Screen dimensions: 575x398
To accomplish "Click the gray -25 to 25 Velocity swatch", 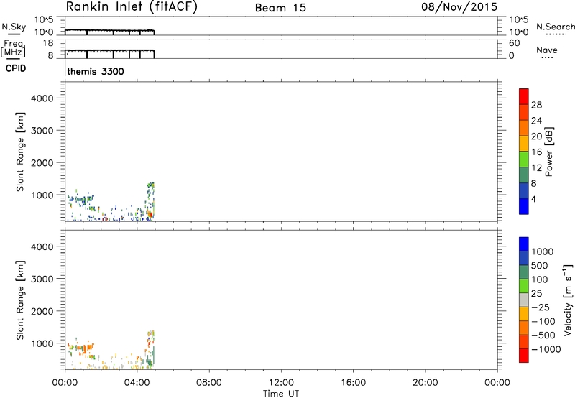I will [524, 300].
